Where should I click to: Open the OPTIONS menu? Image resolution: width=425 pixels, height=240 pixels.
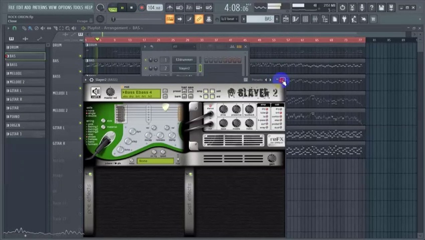click(65, 7)
